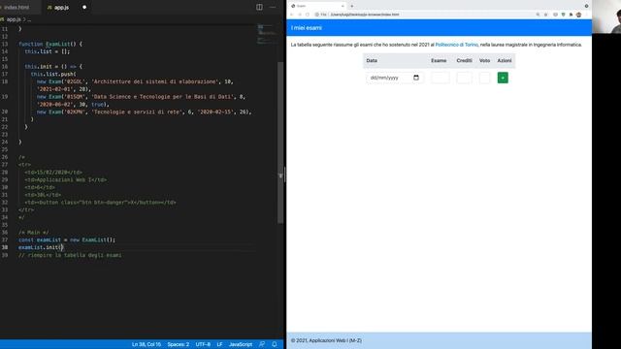Click the Crediti column header
The image size is (621, 349).
[464, 60]
